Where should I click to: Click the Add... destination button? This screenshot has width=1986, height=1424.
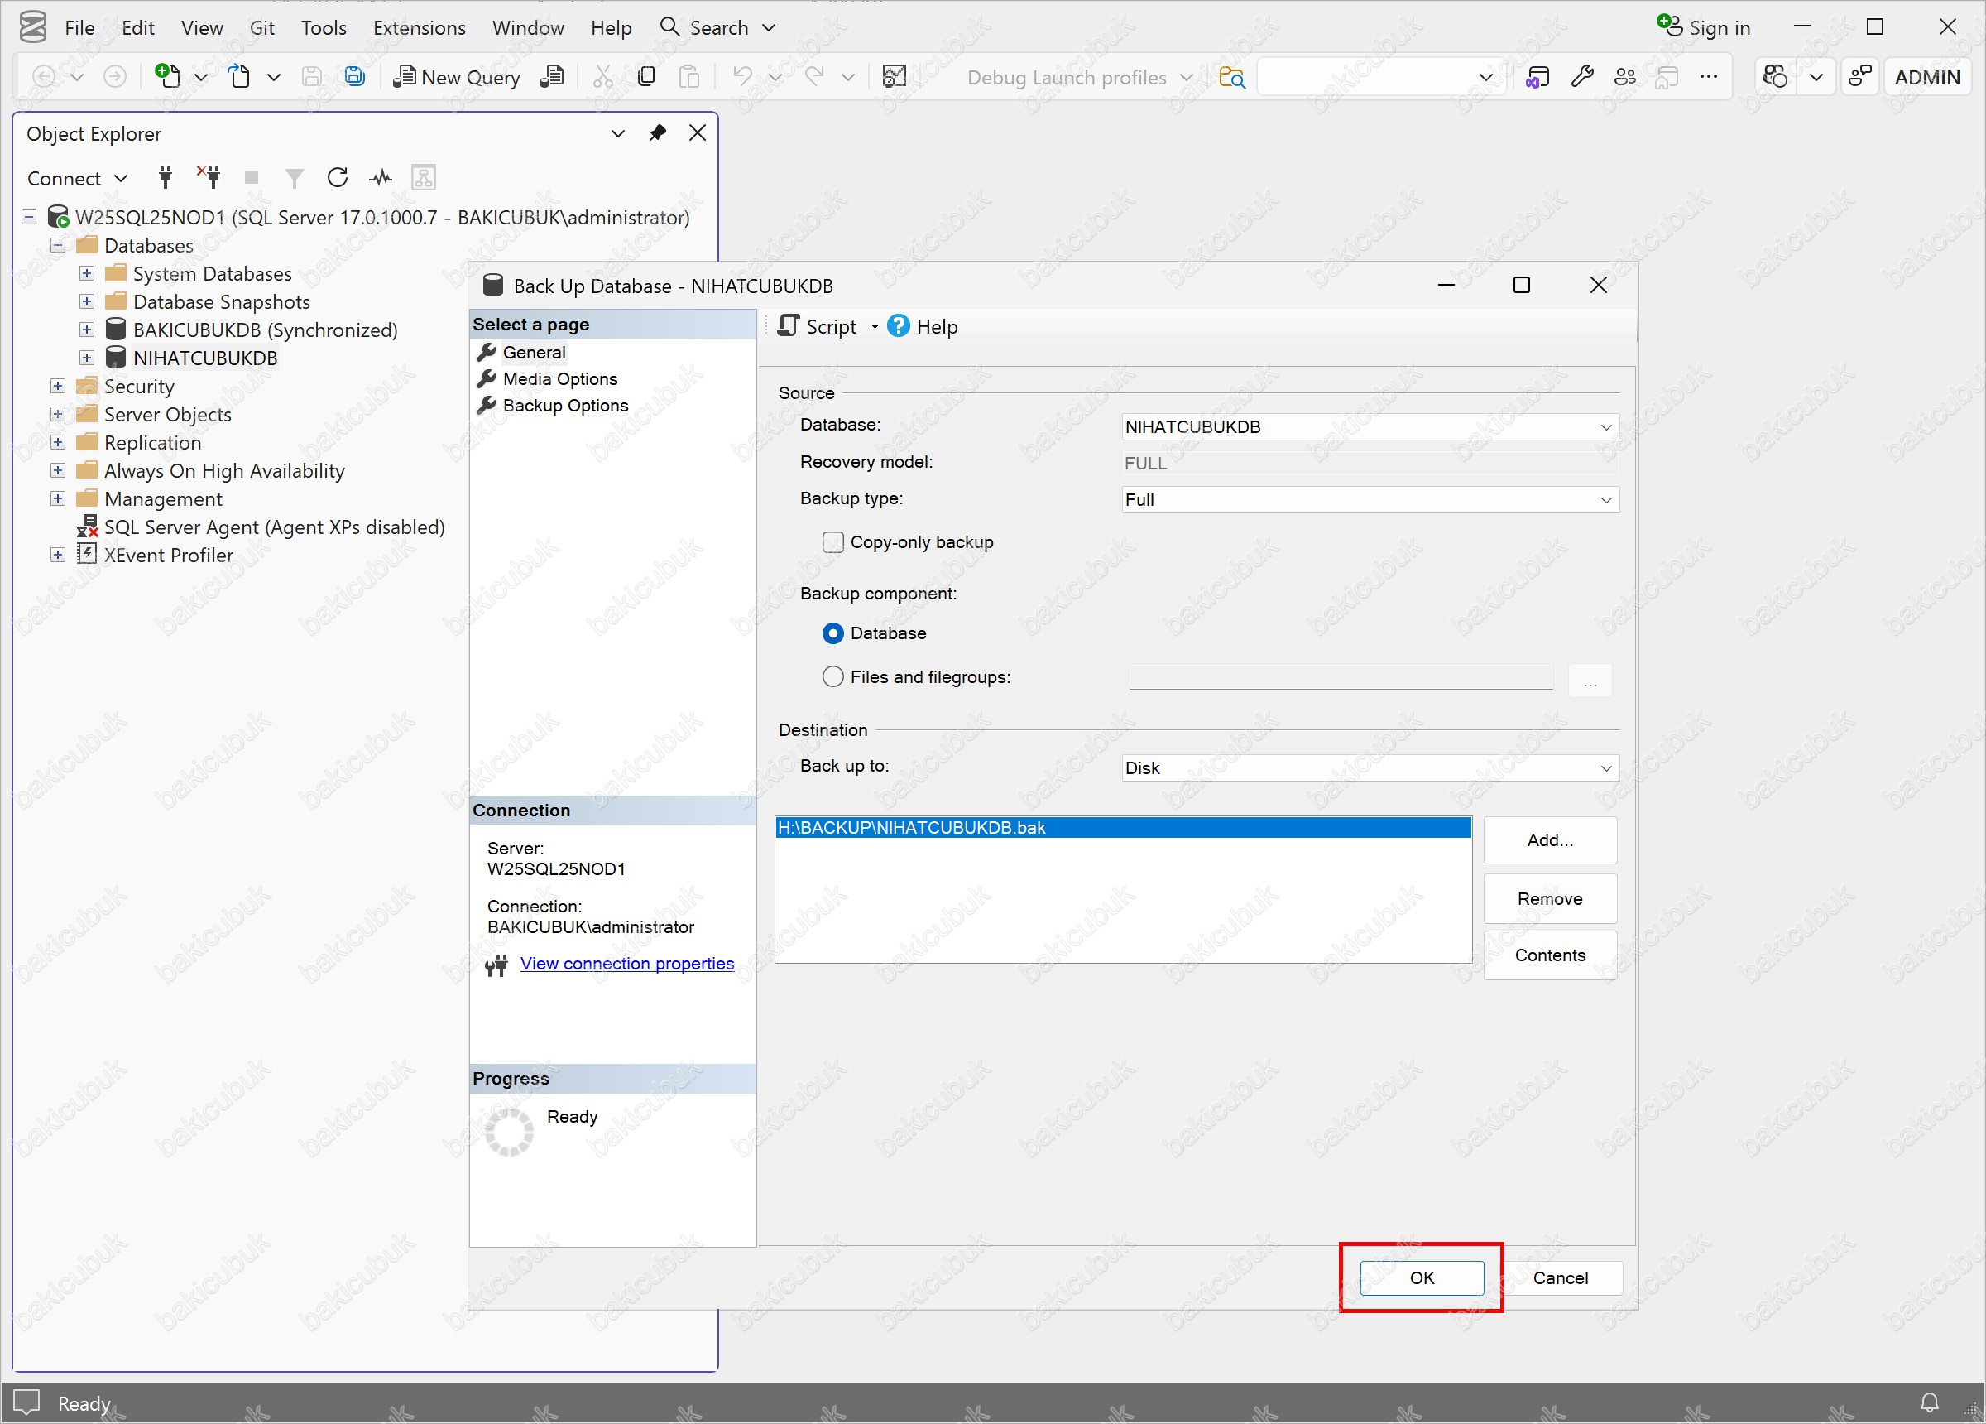[x=1549, y=840]
